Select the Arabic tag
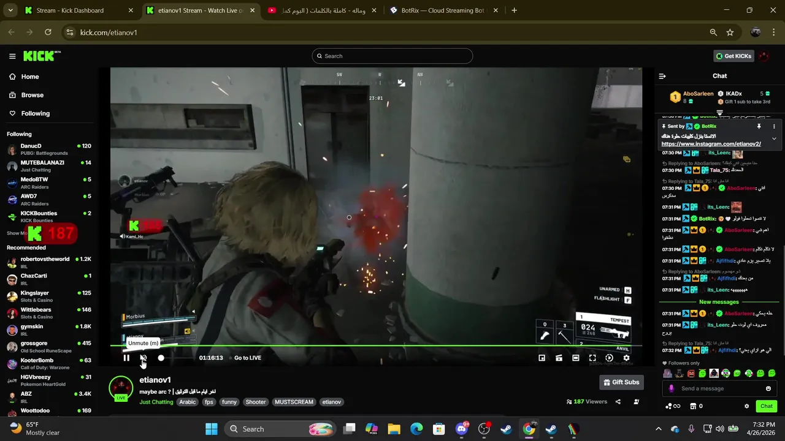Viewport: 785px width, 441px height. [188, 402]
